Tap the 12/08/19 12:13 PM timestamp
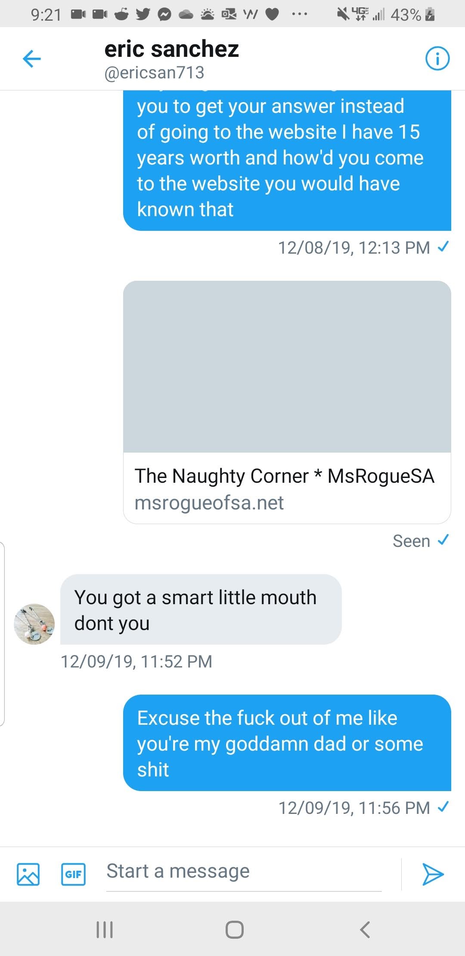 click(x=354, y=248)
